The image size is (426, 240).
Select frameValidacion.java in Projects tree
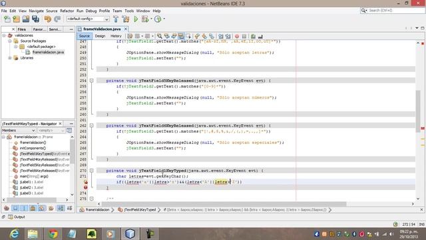coord(48,52)
